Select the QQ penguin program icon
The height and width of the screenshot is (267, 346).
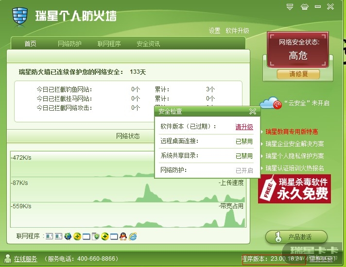tap(123, 236)
